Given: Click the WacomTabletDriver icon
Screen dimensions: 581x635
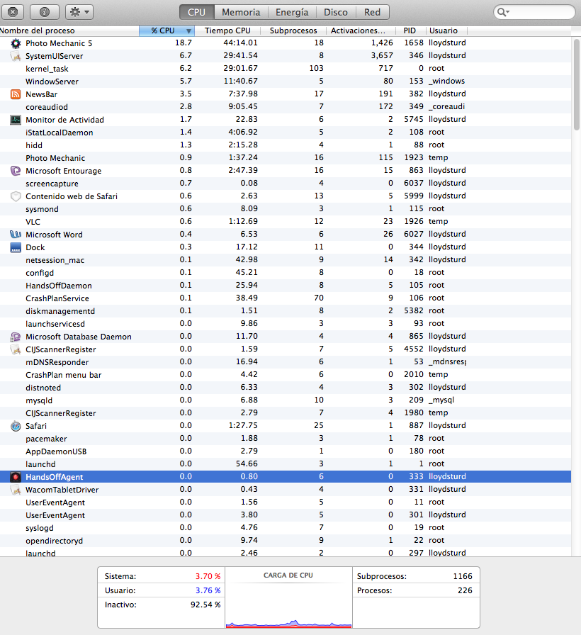Looking at the screenshot, I should (16, 490).
